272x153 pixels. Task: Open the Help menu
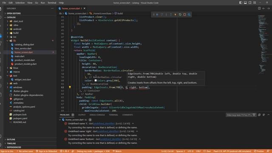click(x=61, y=3)
